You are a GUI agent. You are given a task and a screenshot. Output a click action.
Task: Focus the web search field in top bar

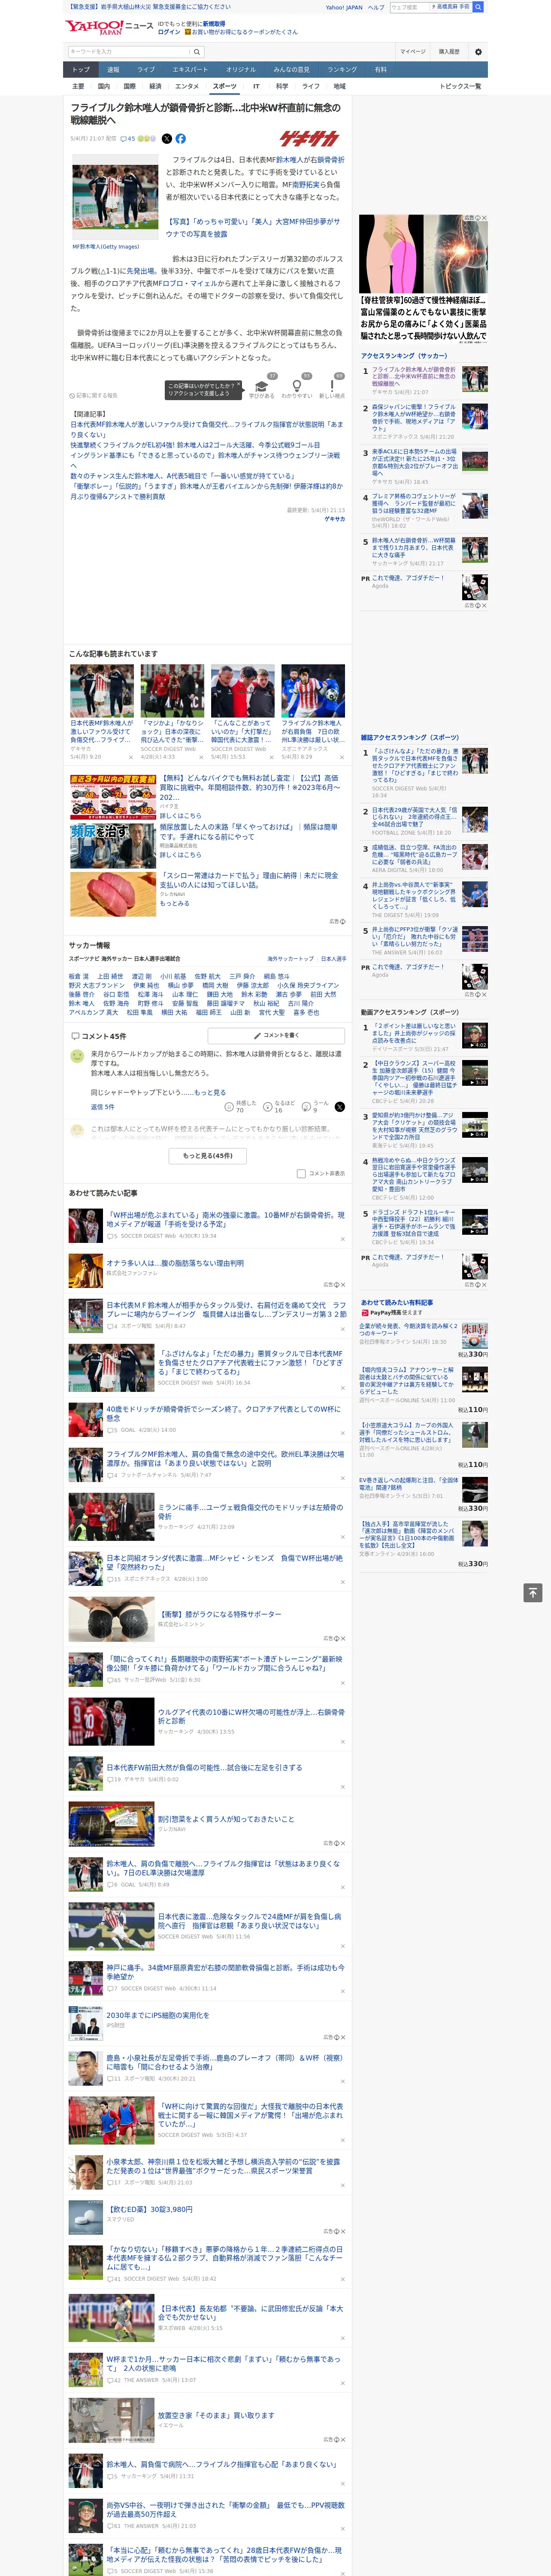coord(410,7)
